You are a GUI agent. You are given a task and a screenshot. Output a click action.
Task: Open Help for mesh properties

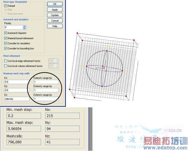coord(55,26)
